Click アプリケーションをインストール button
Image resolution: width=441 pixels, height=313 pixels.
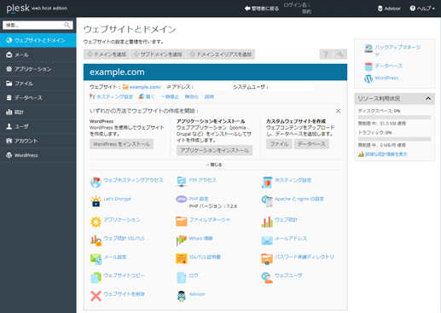coord(215,150)
